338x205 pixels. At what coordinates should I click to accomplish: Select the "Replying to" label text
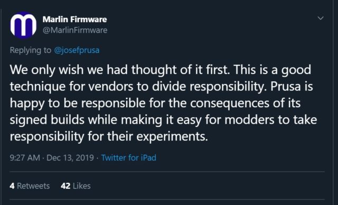[x=31, y=50]
